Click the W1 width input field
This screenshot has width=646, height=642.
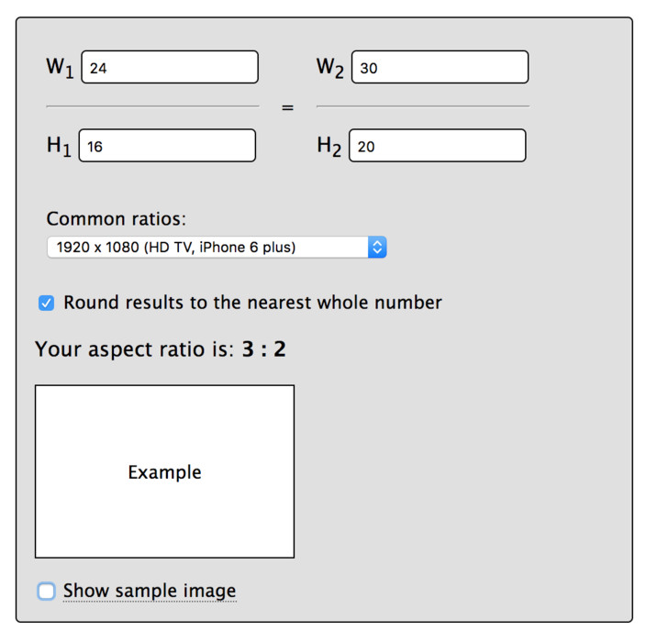(x=170, y=67)
